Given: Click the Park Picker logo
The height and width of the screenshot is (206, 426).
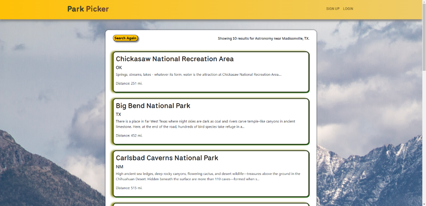Looking at the screenshot, I should coord(88,9).
